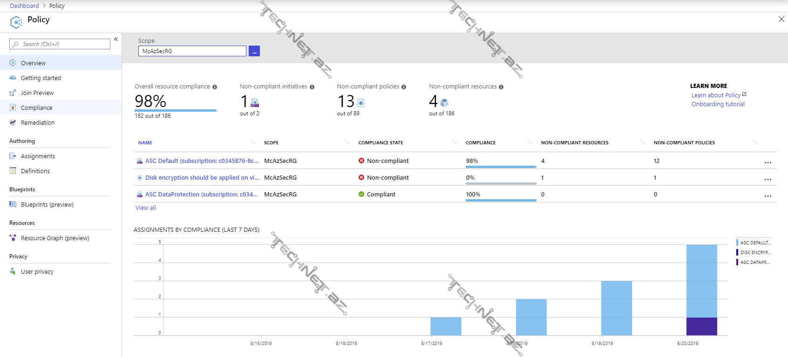
Task: Navigate to Dashboard in the breadcrumb
Action: tap(24, 6)
